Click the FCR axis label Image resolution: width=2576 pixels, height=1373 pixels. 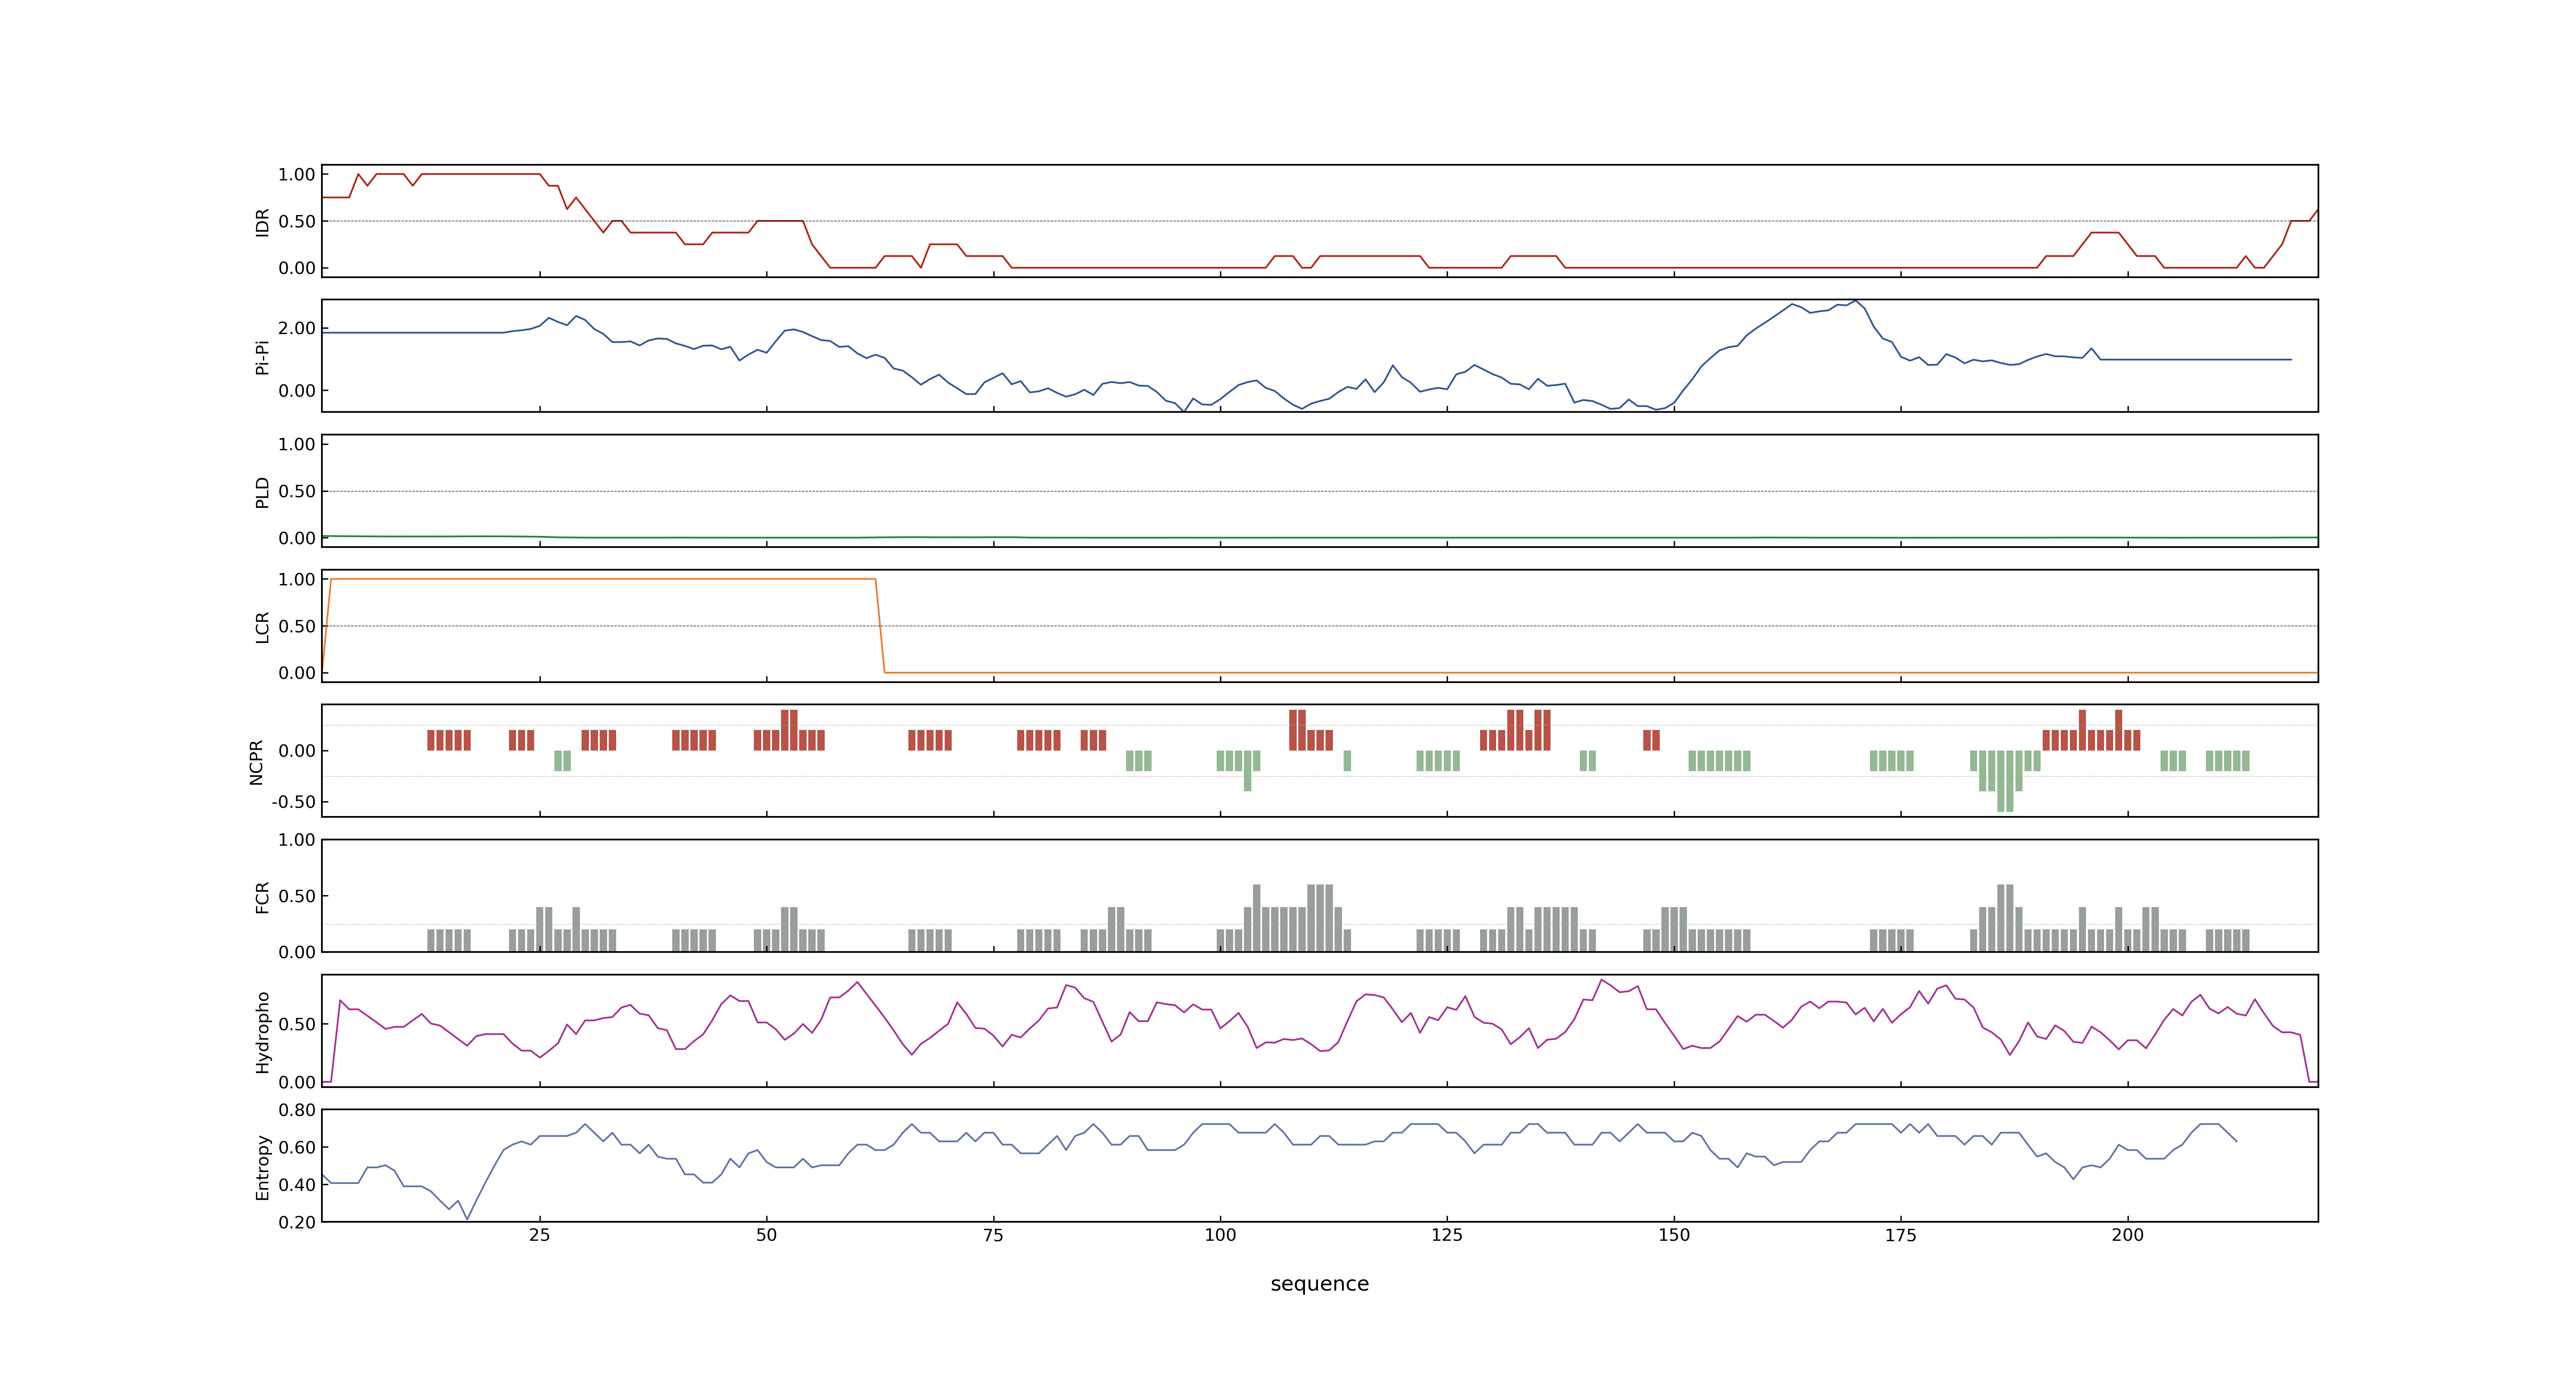[x=263, y=896]
